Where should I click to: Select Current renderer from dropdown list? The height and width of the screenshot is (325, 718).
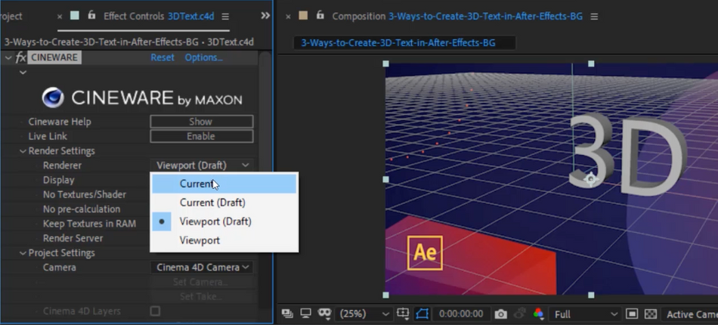point(224,184)
